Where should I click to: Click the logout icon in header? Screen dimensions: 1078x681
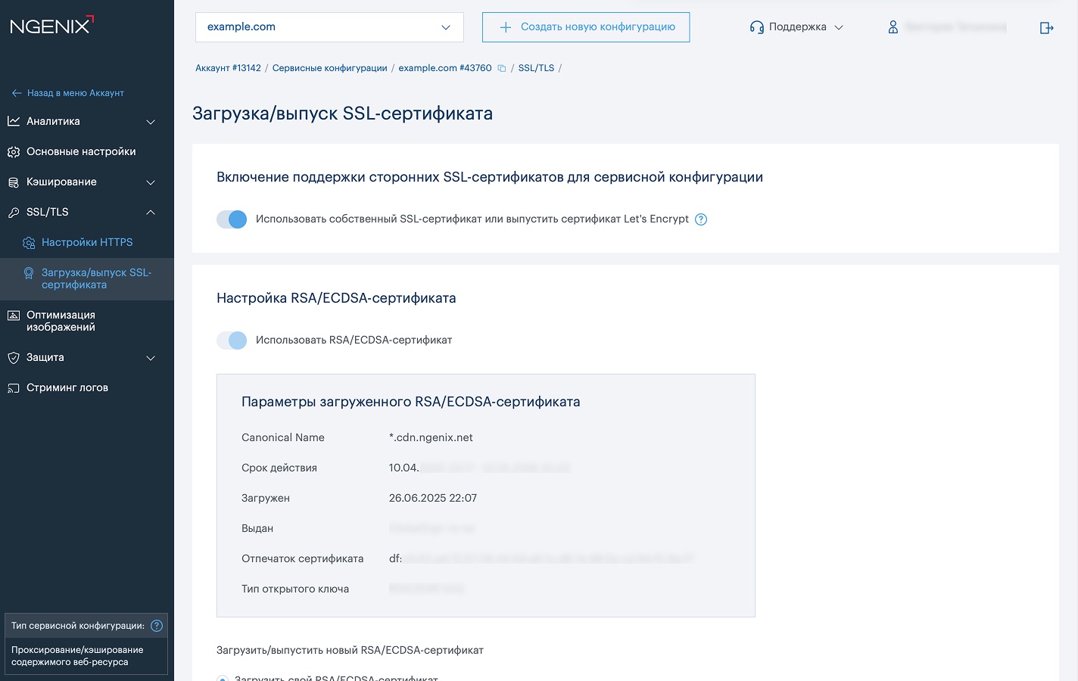point(1046,28)
